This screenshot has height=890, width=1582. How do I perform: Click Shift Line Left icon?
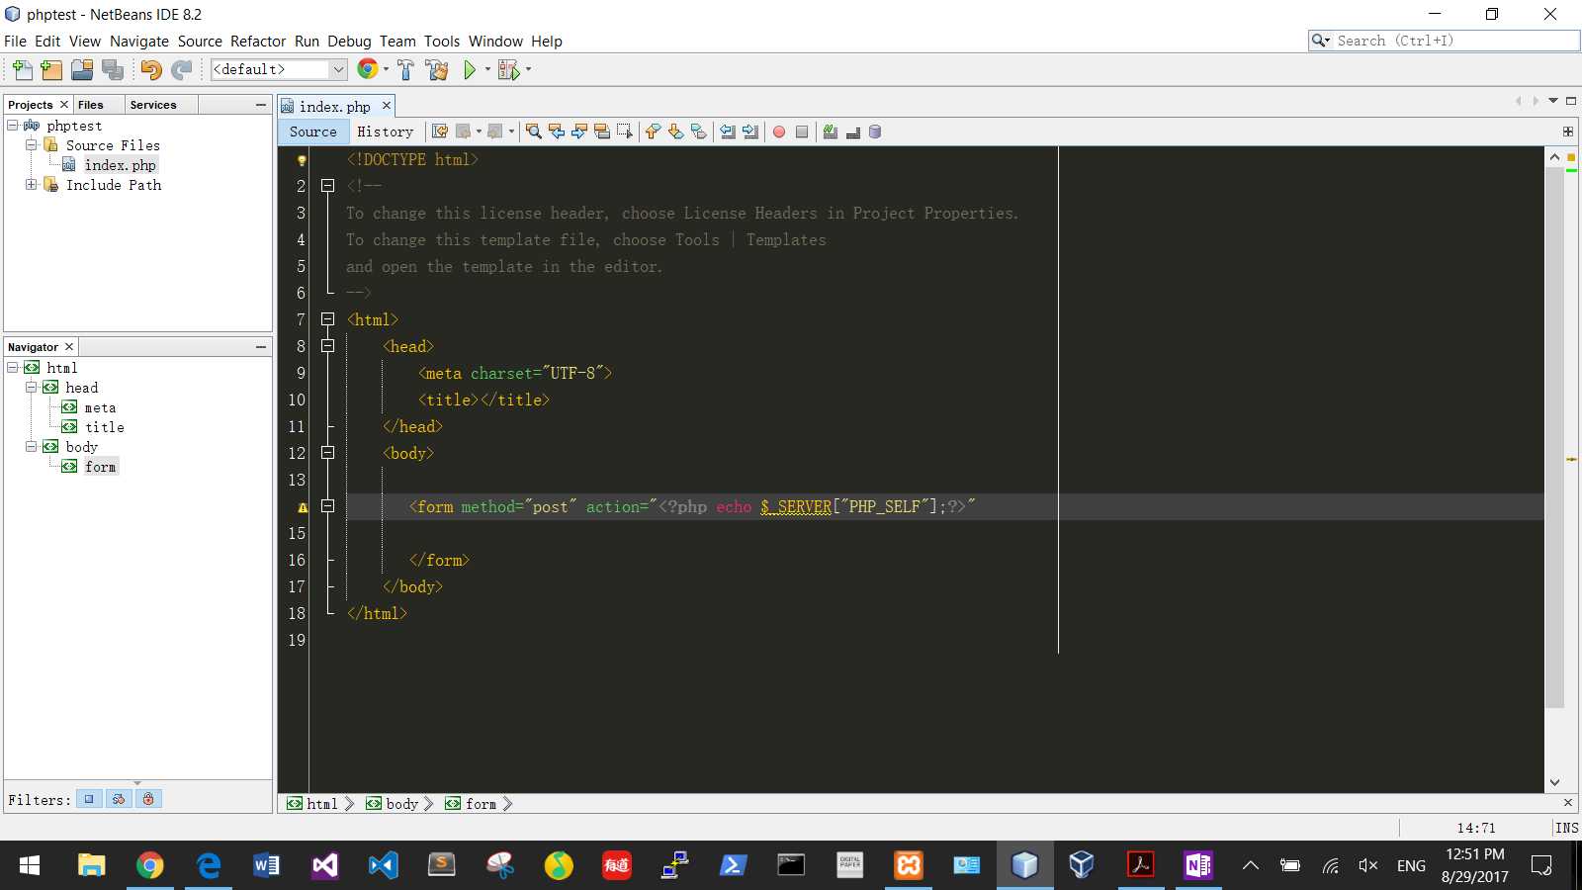pyautogui.click(x=728, y=132)
